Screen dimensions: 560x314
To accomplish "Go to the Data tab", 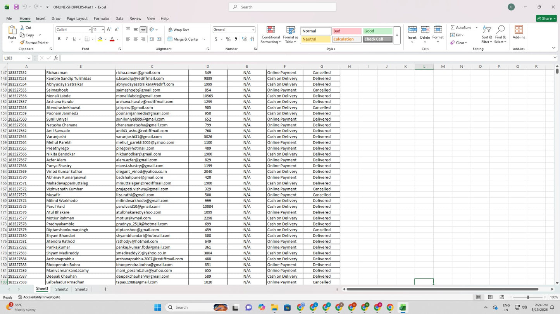I will [119, 19].
